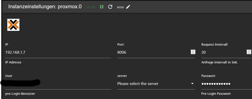
Task: Click the 'Passwort' field label
Action: 208,76
